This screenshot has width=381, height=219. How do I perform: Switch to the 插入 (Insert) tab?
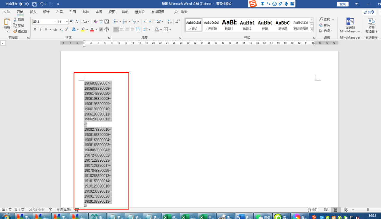coord(33,12)
